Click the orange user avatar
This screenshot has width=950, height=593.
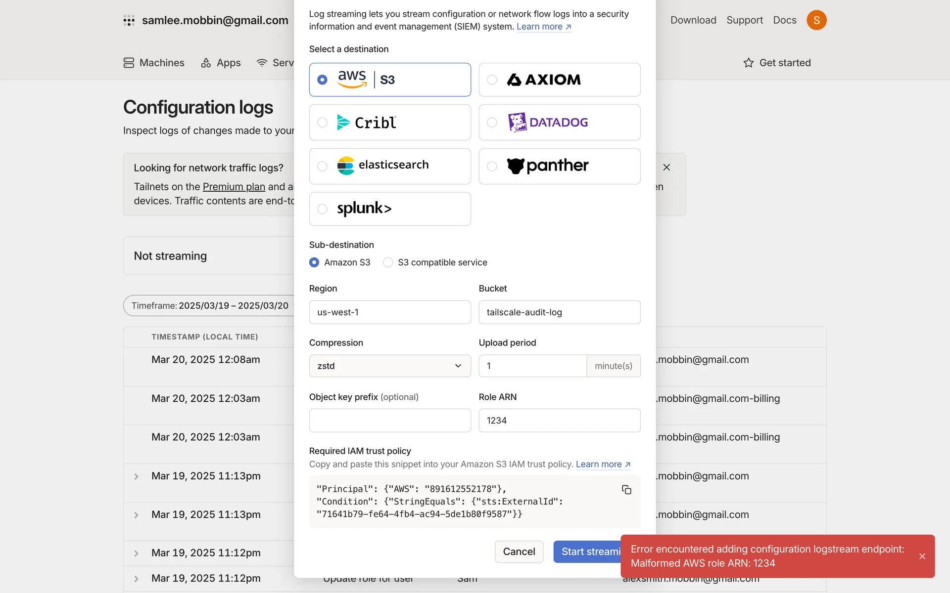click(x=816, y=20)
